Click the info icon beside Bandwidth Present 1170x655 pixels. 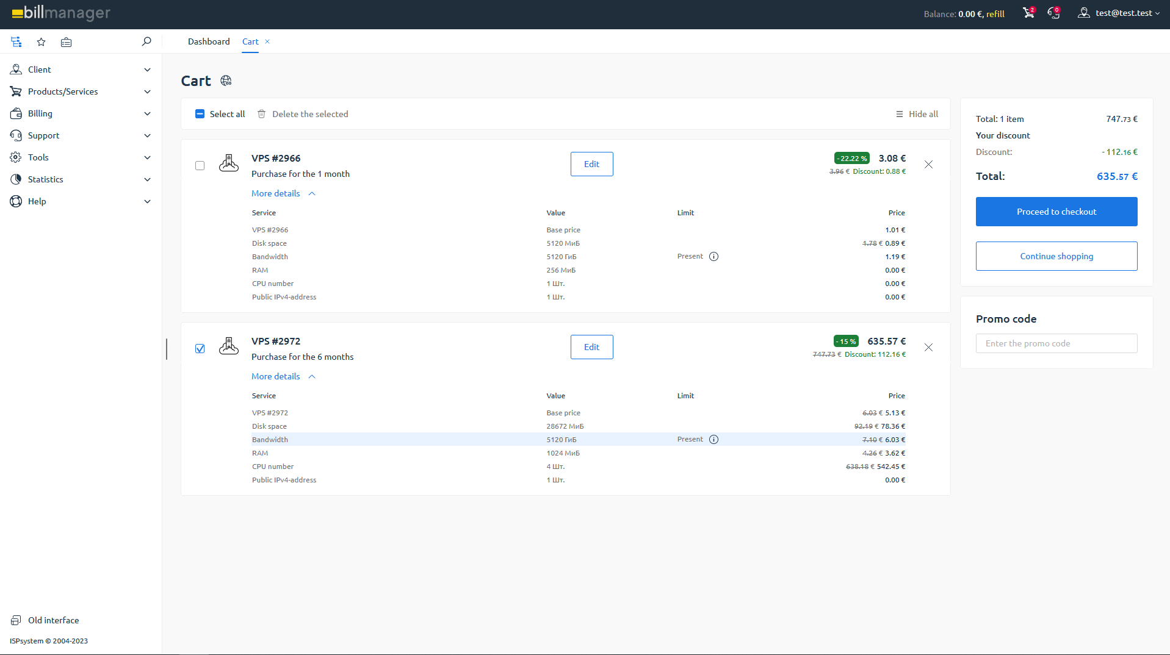point(714,256)
